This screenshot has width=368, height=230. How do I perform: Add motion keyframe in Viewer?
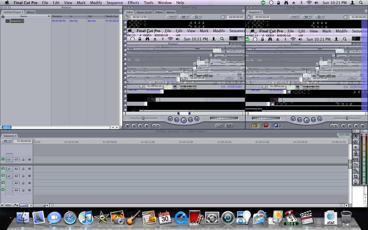tap(140, 126)
